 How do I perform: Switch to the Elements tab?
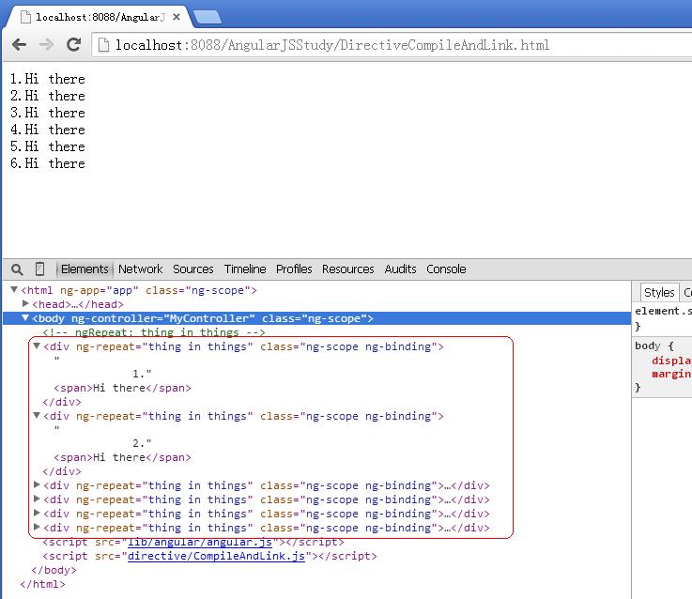coord(85,269)
